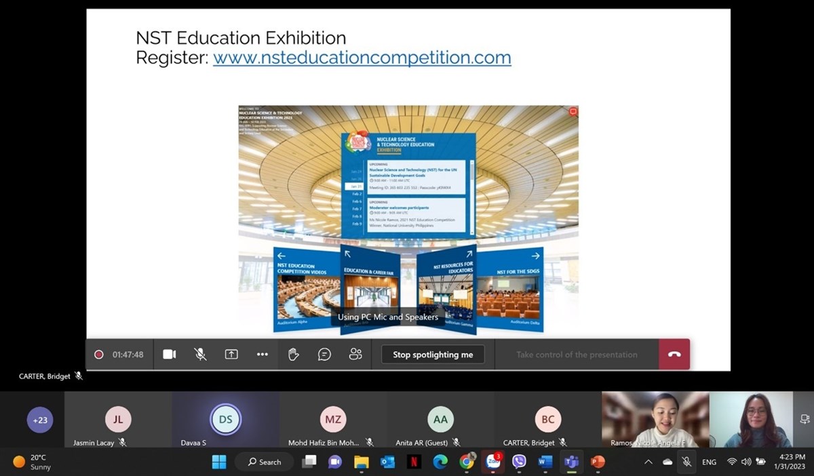814x476 pixels.
Task: Click the taskbar Search box
Action: [265, 462]
